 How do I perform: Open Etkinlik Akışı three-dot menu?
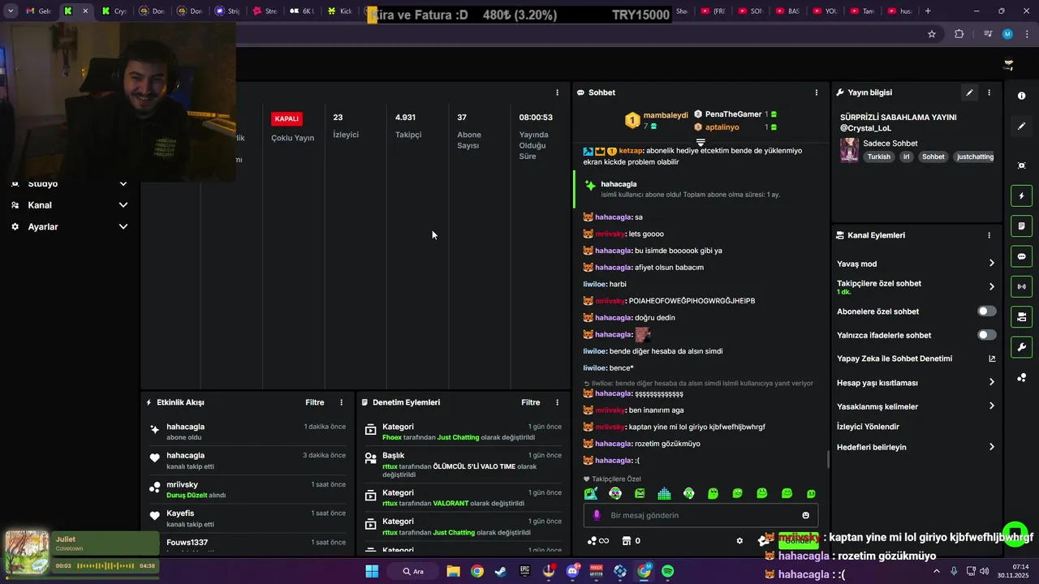341,402
